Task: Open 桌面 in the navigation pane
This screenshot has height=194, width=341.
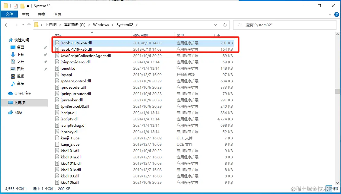Action: pyautogui.click(x=21, y=47)
